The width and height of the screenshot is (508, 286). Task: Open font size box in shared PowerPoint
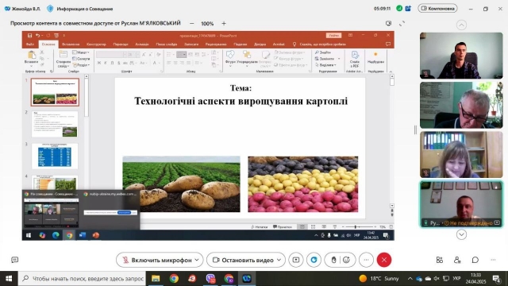click(133, 55)
